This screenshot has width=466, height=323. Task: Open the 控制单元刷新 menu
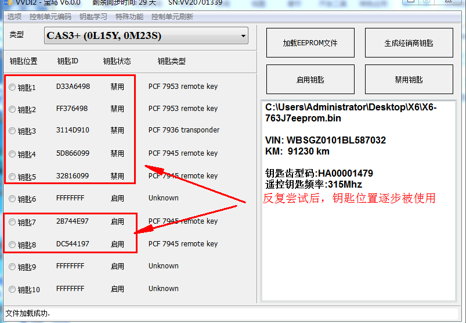[172, 17]
